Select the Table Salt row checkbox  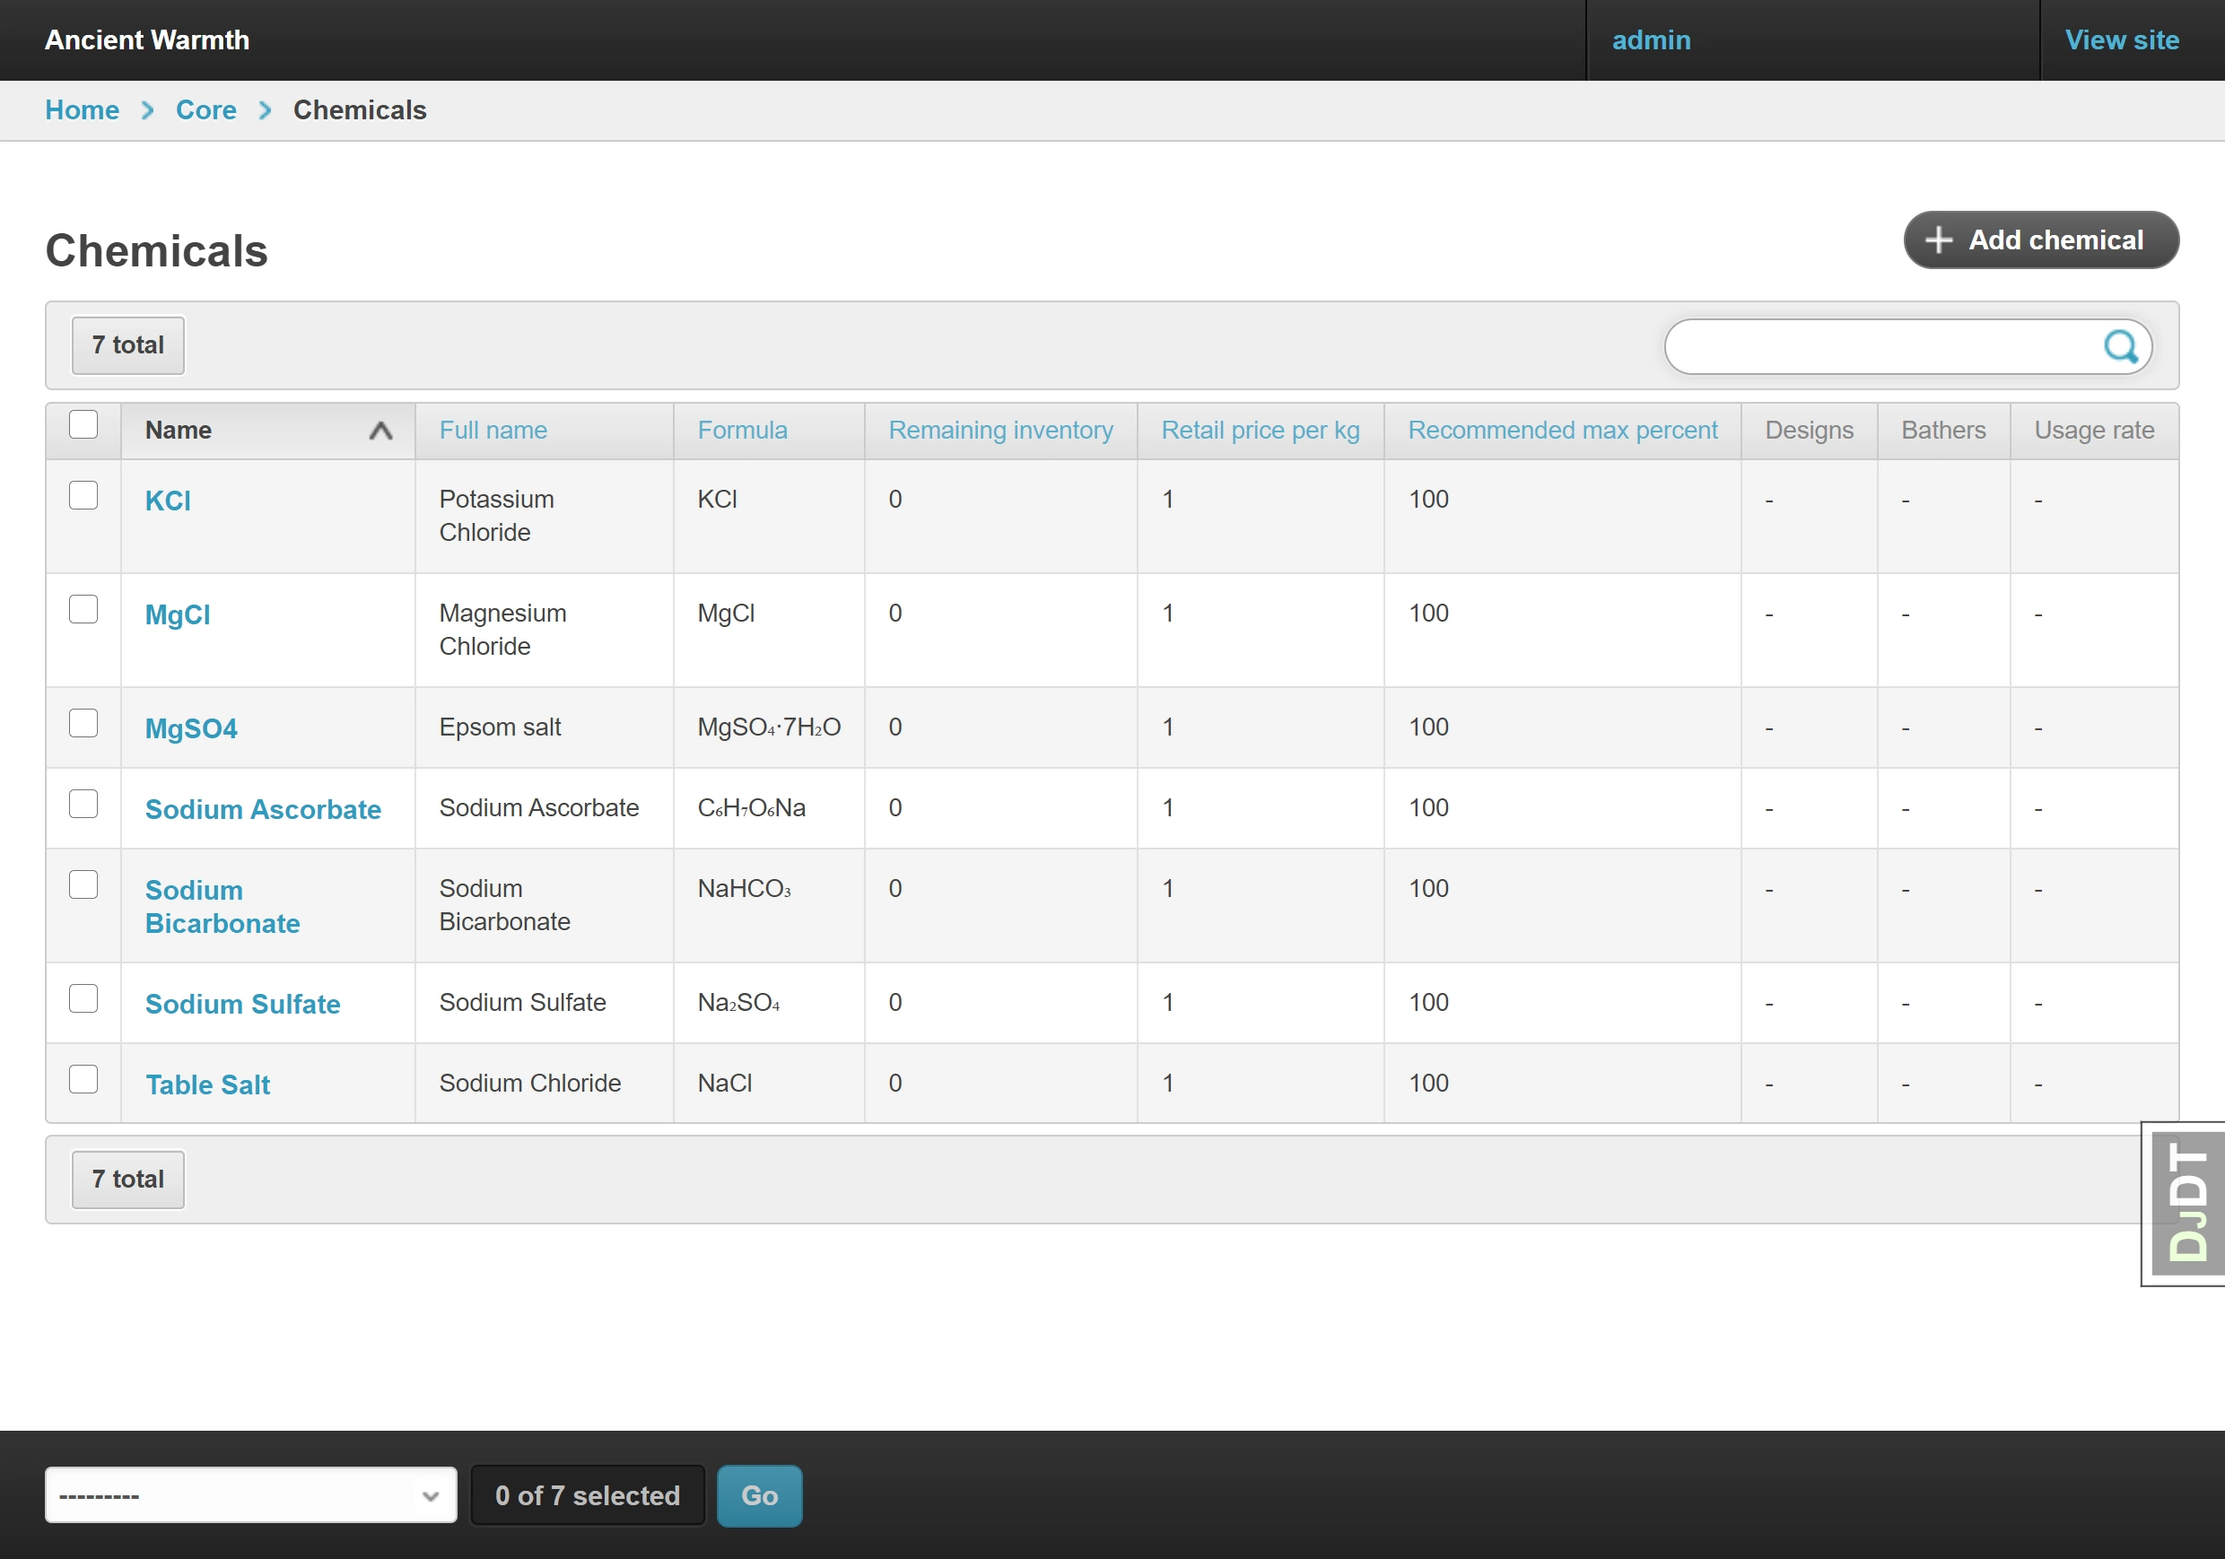83,1079
